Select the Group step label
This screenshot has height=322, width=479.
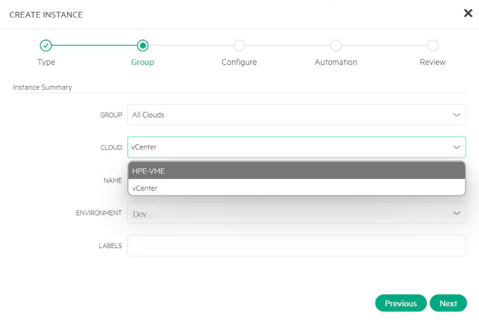pyautogui.click(x=143, y=62)
